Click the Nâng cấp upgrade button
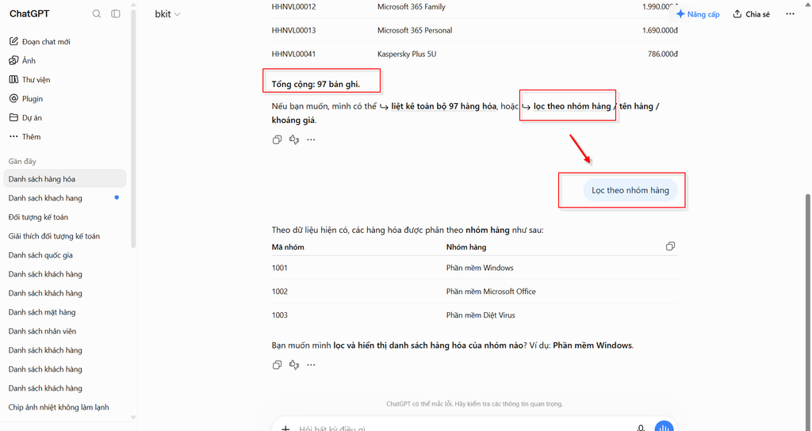This screenshot has height=431, width=812. tap(698, 14)
